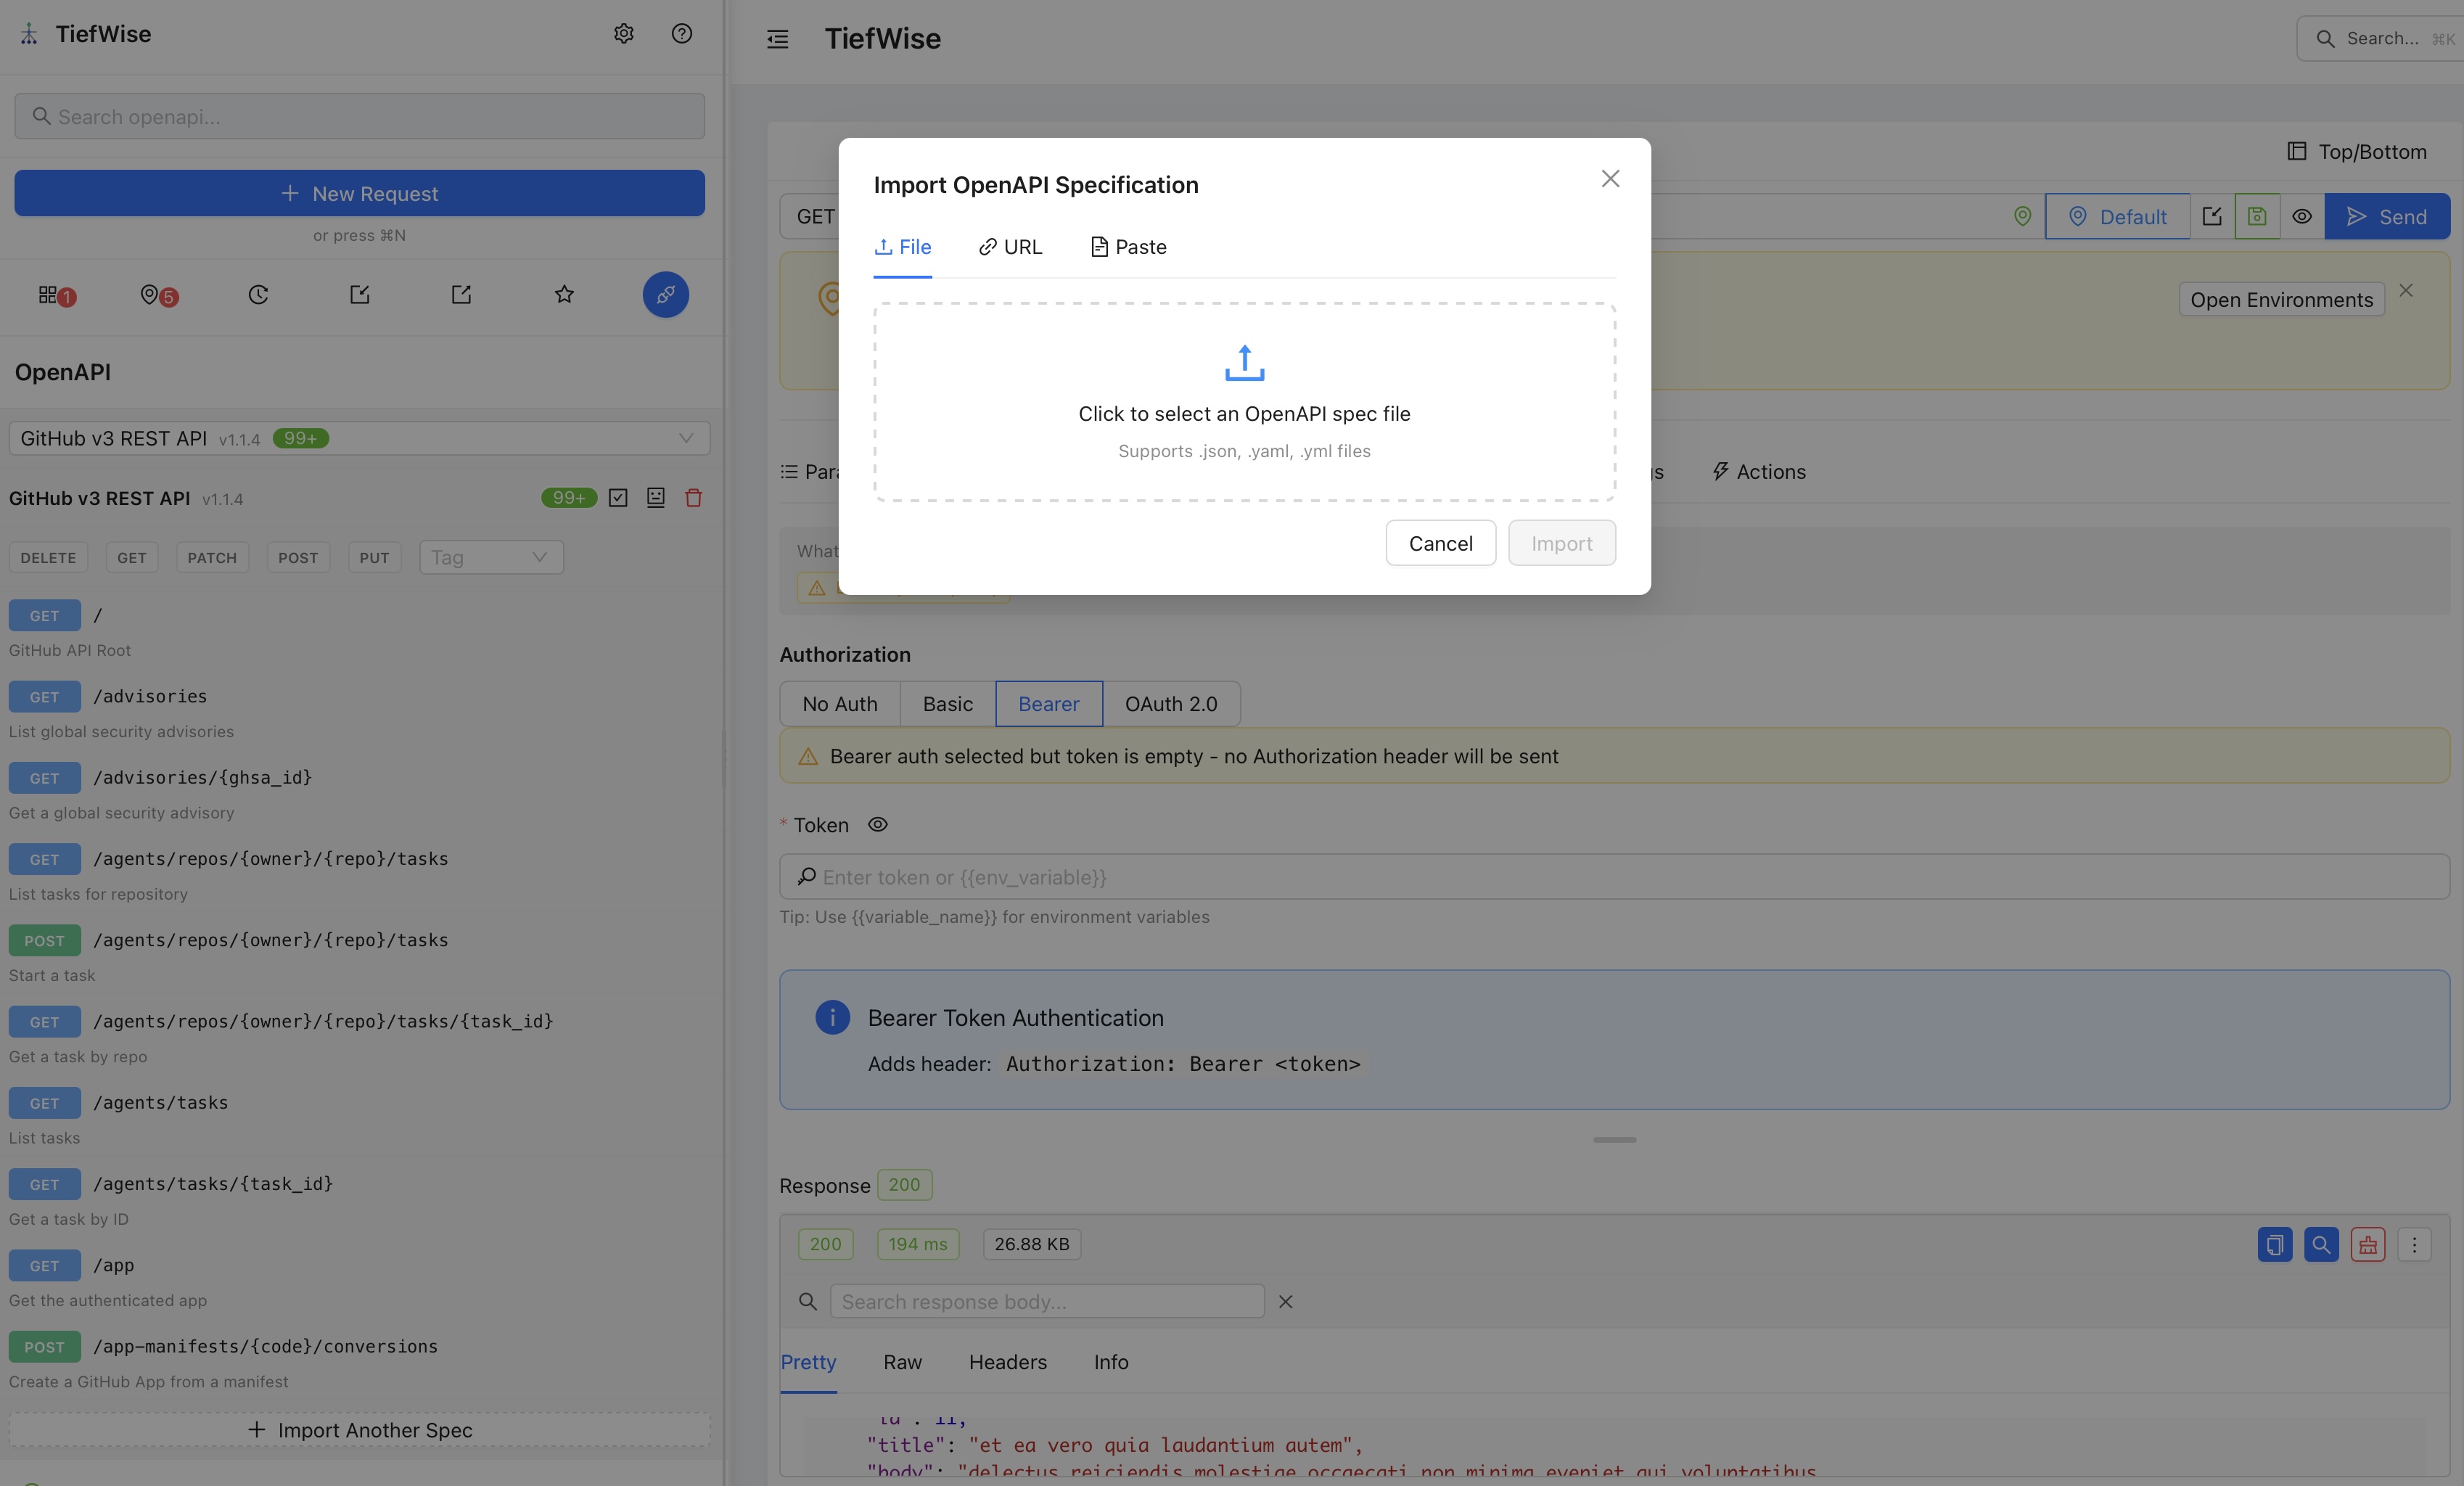The image size is (2464, 1486).
Task: Open the Tag filter dropdown
Action: 490,557
